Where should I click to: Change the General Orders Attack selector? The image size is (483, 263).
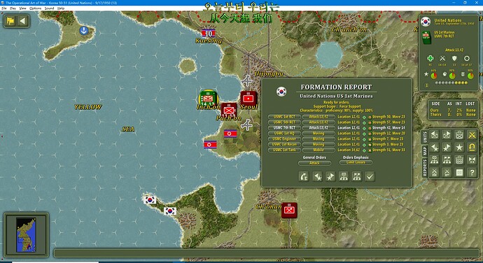tap(314, 163)
